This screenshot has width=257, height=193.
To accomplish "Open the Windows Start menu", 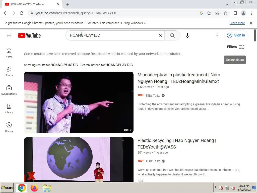I will pyautogui.click(x=7, y=187).
